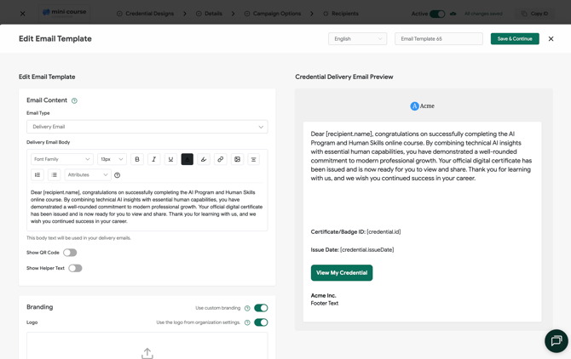
Task: Underline the selected email text
Action: coord(170,159)
